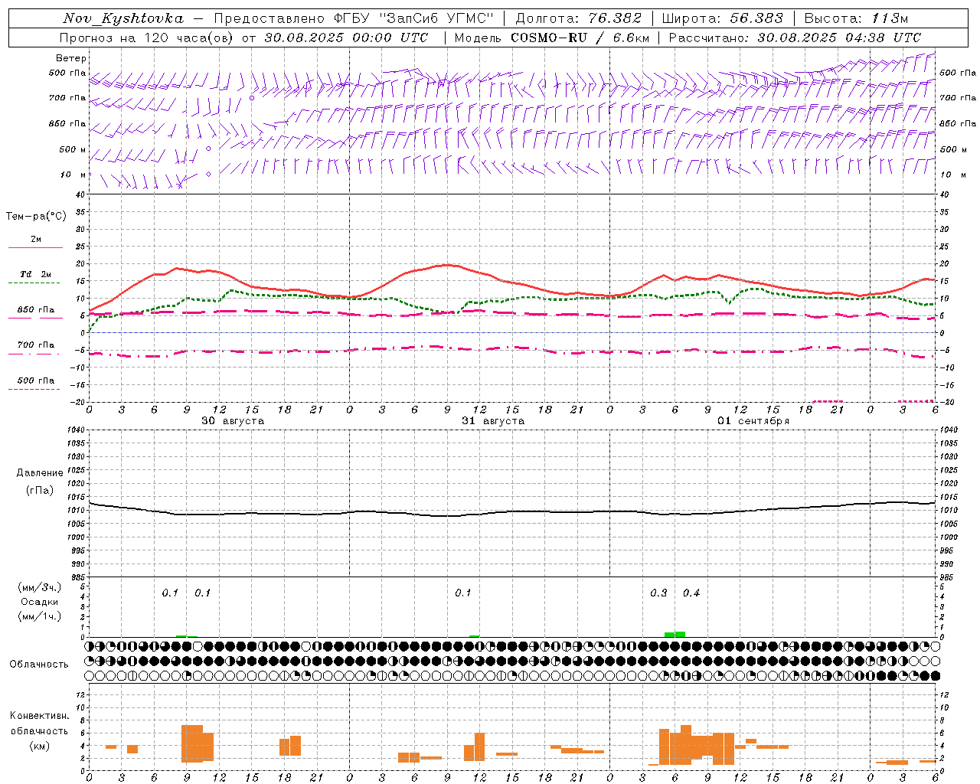
Task: Click the 0.3 precipitation value
Action: (658, 593)
